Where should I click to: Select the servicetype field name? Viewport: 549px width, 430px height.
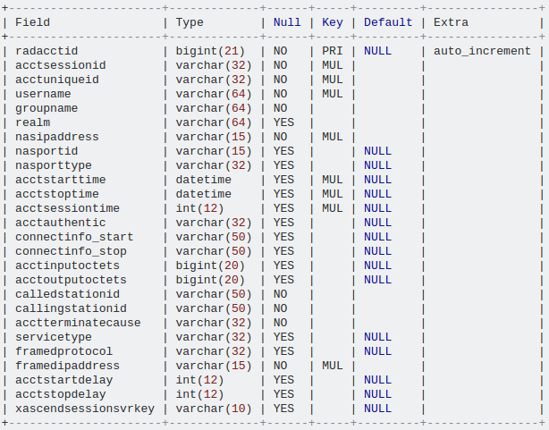(54, 337)
